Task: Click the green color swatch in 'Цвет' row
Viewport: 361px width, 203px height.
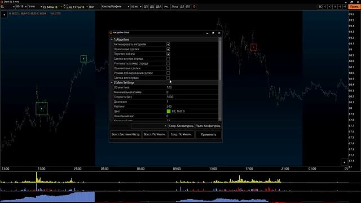Action: [169, 111]
